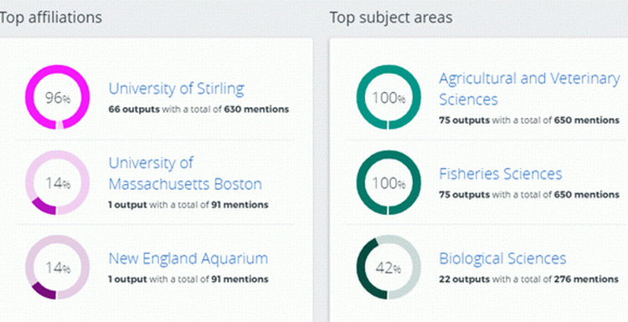Click '75 outputs' under Fisheries Sciences
The image size is (628, 322).
[464, 195]
